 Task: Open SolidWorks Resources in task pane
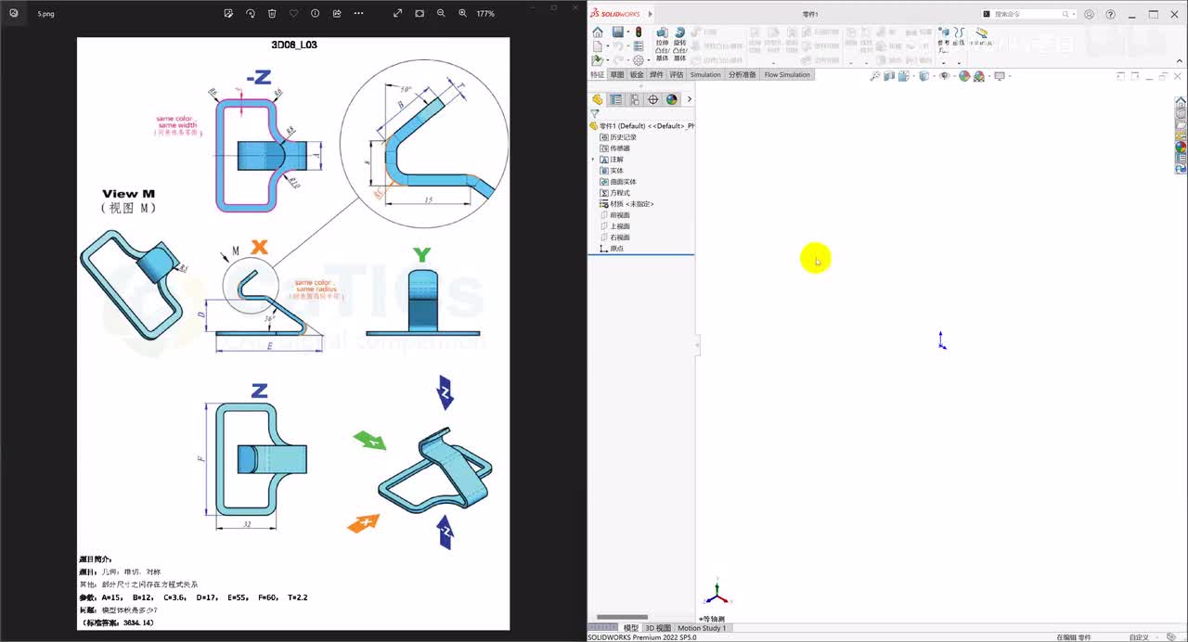click(x=1181, y=102)
